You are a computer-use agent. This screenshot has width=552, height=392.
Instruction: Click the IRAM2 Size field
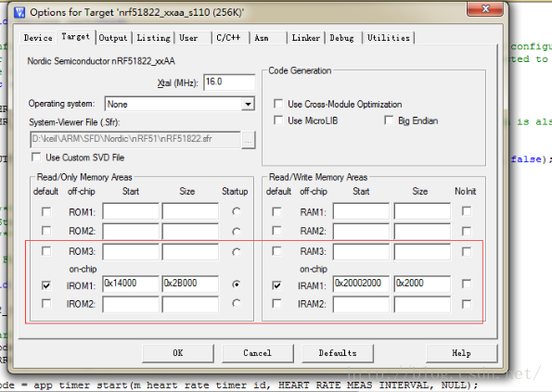(422, 304)
